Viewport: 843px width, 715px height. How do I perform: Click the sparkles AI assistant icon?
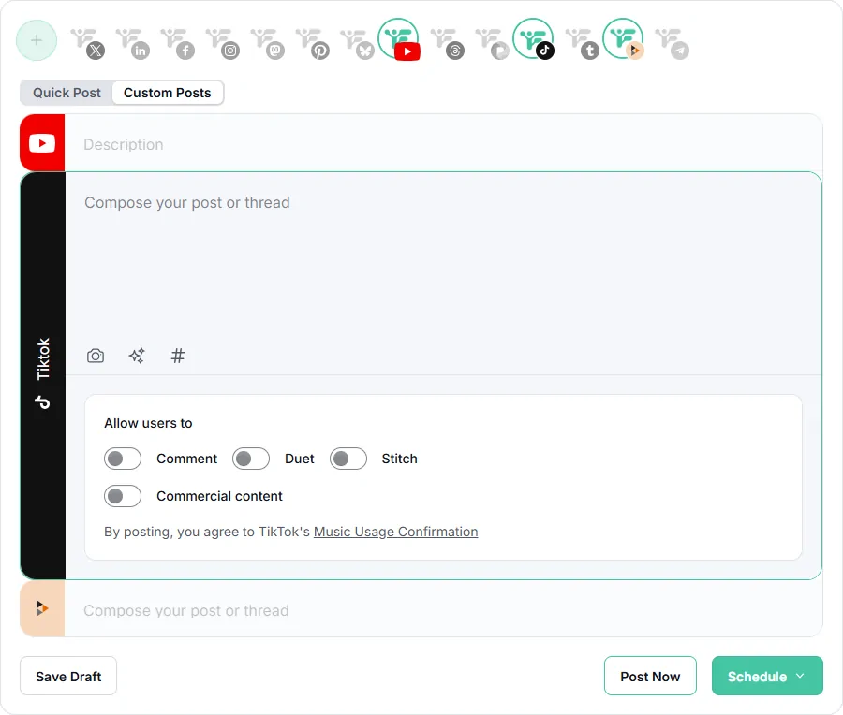coord(137,356)
